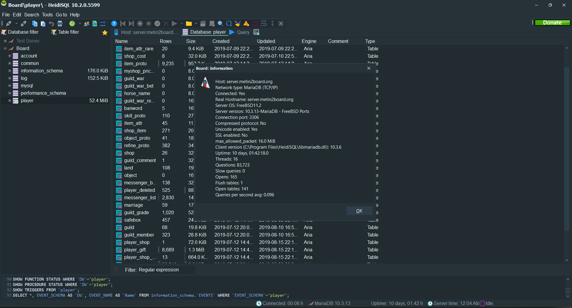This screenshot has width=572, height=308.
Task: Expand the Test Server tree node
Action: click(5, 41)
